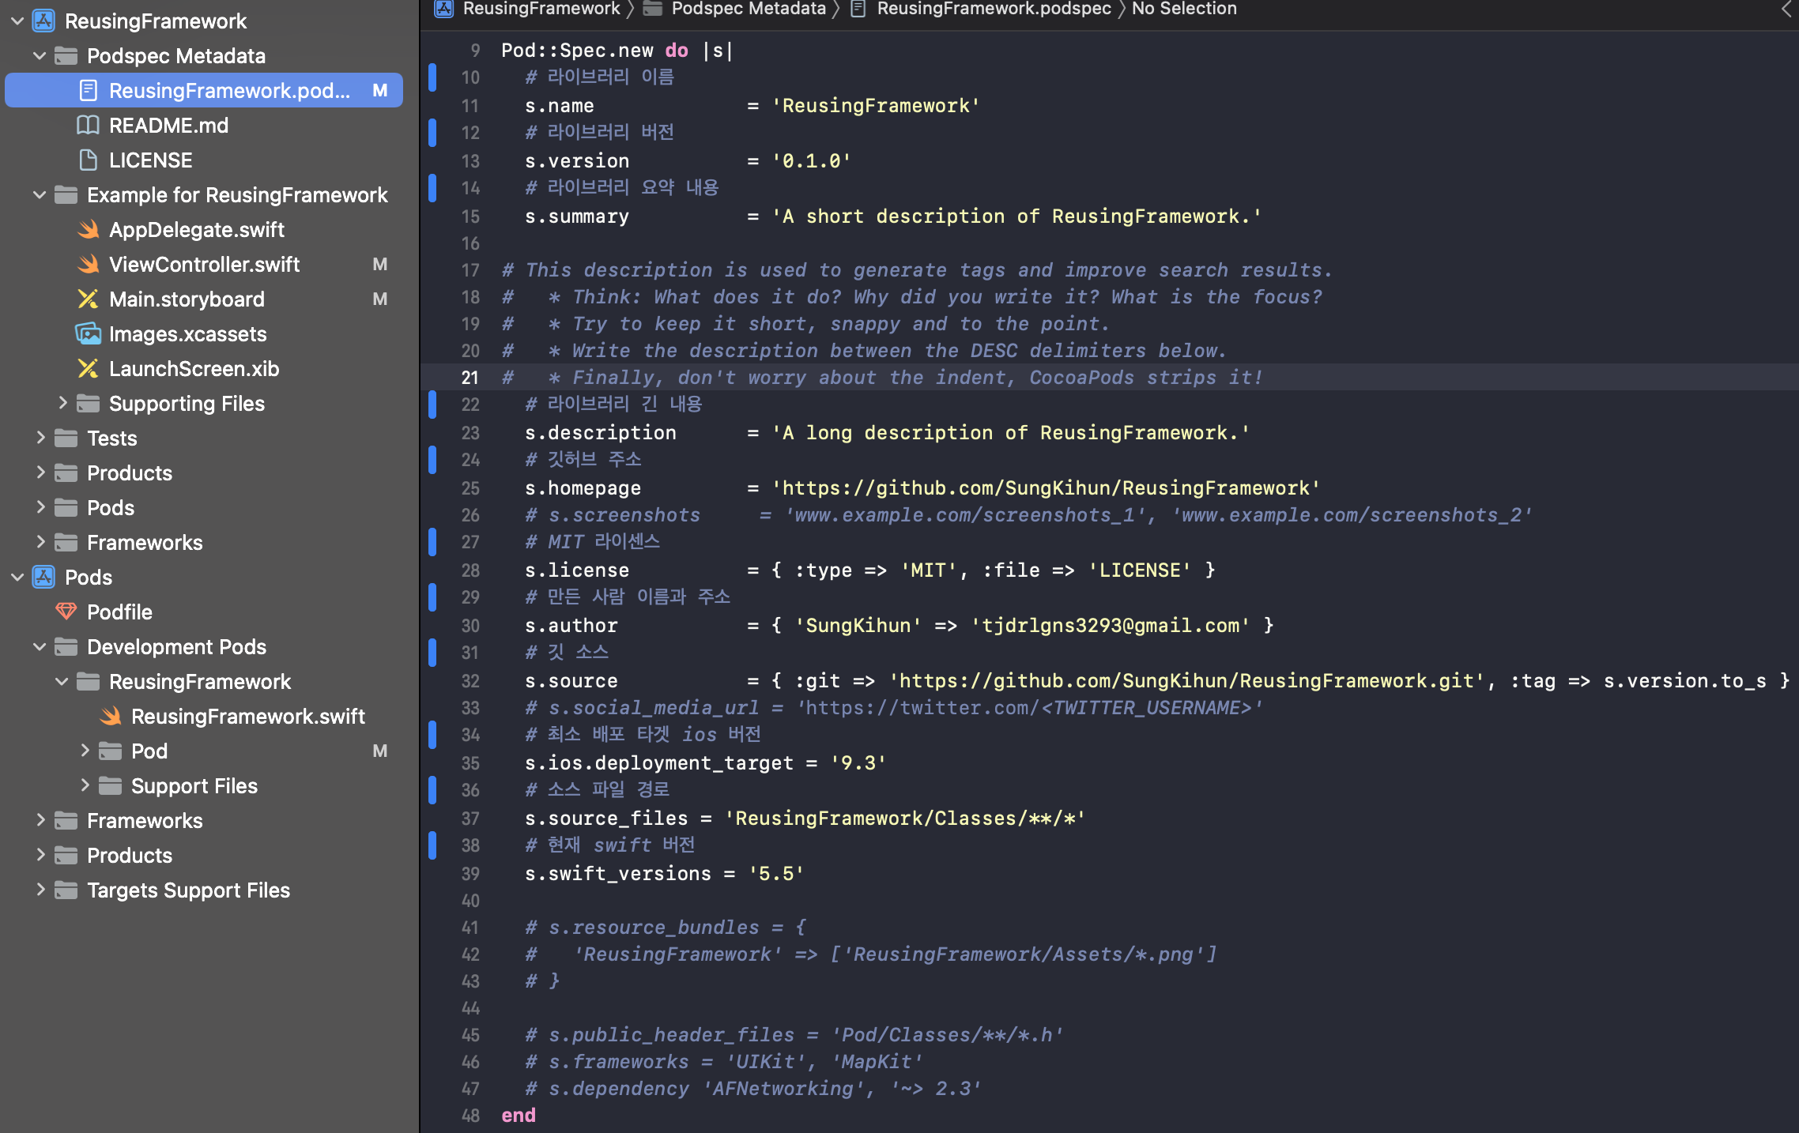Open ReusingFramework breadcrumb in jump bar
Screen dimensions: 1799x1133
click(541, 9)
